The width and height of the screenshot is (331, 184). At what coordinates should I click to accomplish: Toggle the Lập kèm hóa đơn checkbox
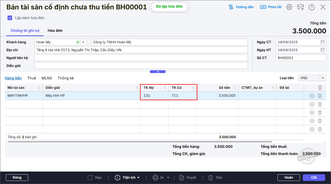point(10,18)
